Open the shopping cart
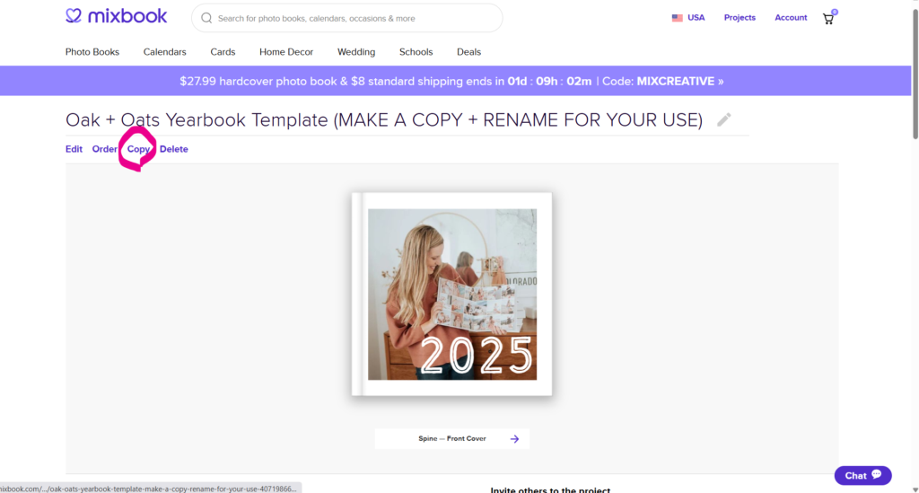This screenshot has width=919, height=493. [828, 18]
